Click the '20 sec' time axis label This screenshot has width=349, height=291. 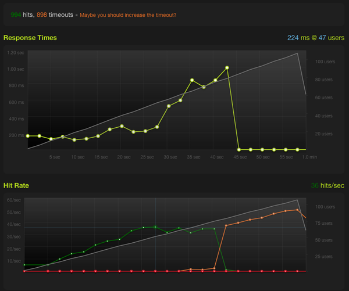[x=124, y=157]
